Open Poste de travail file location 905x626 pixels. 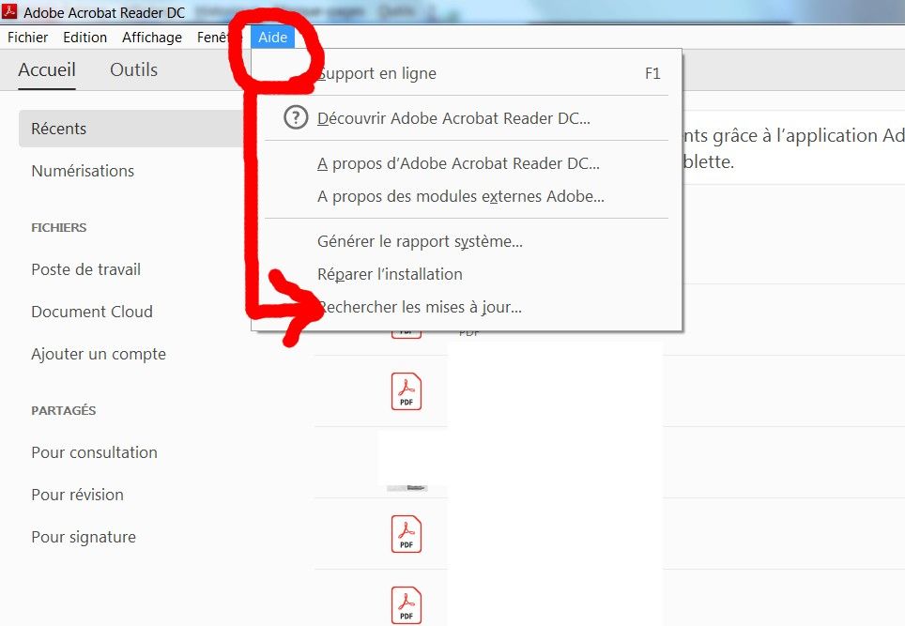(x=86, y=269)
